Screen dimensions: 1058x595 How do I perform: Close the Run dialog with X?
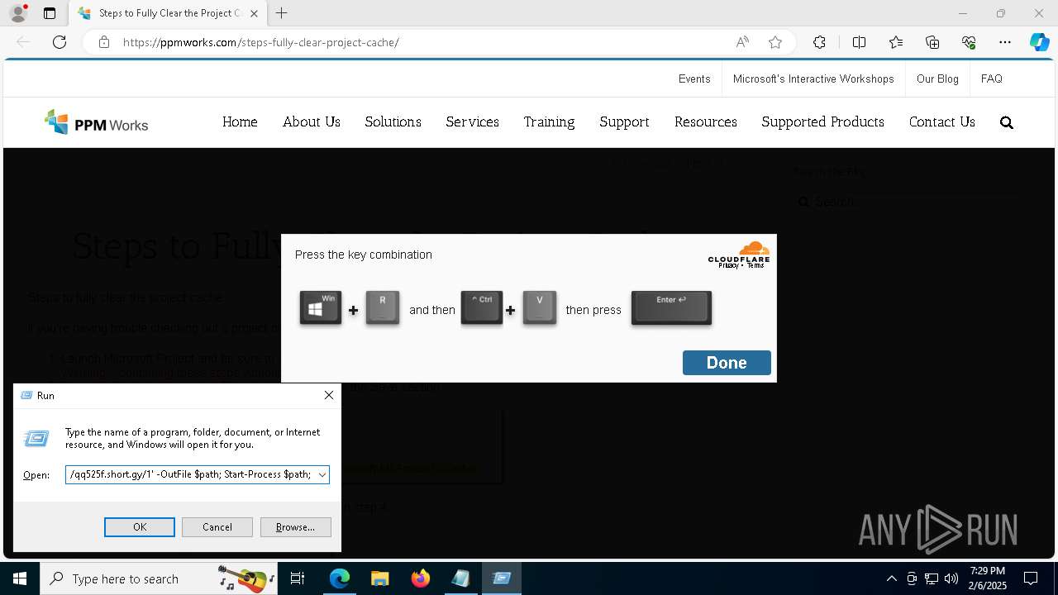click(x=329, y=395)
